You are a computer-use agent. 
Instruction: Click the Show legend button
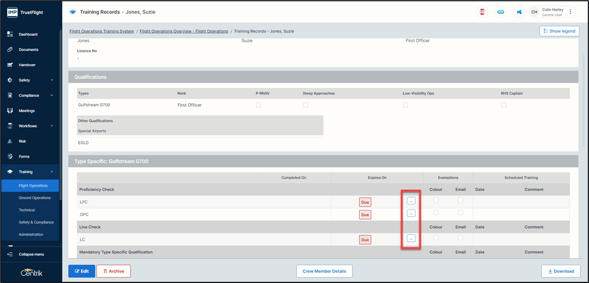pyautogui.click(x=559, y=31)
